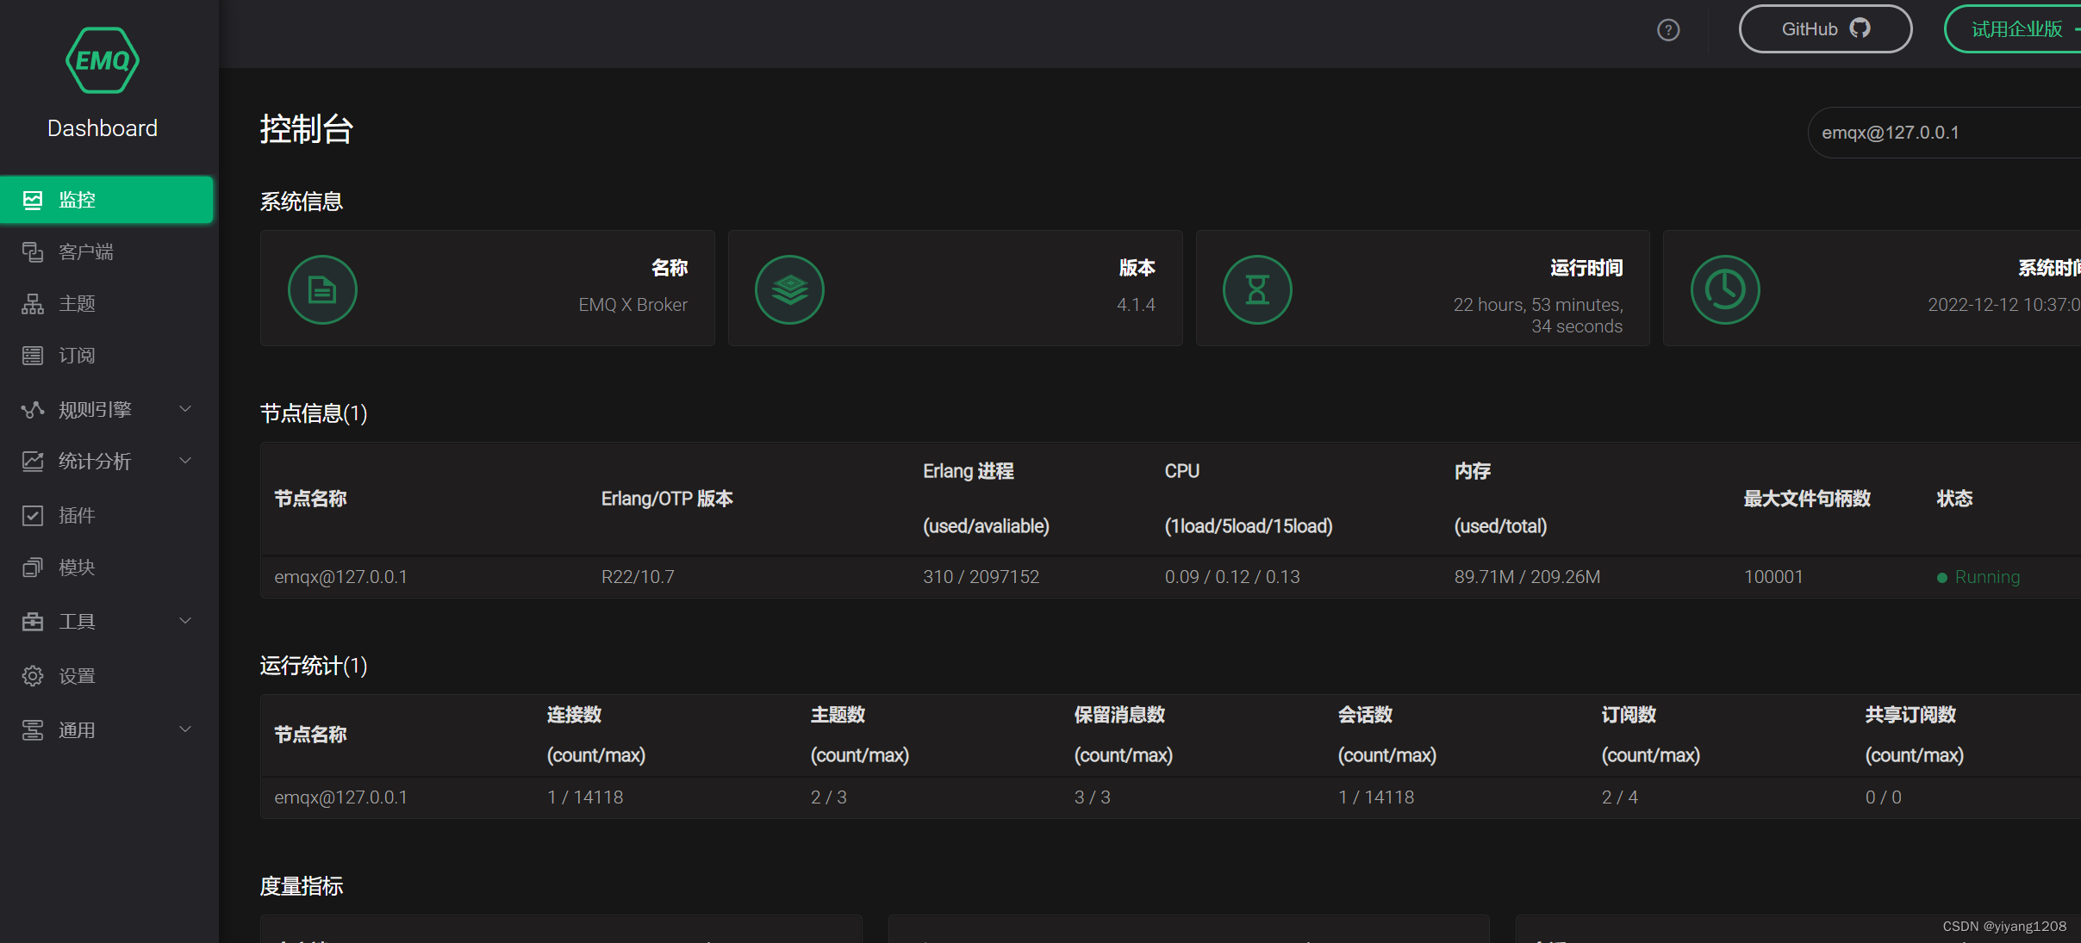The height and width of the screenshot is (943, 2081).
Task: Open the 客户端 menu item
Action: (86, 251)
